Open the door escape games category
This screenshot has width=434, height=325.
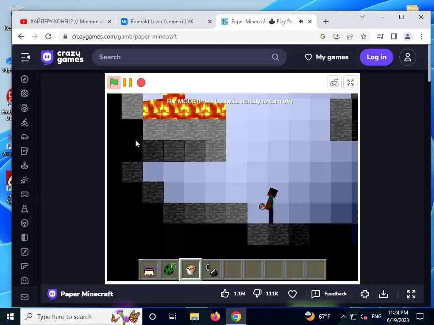(x=25, y=237)
